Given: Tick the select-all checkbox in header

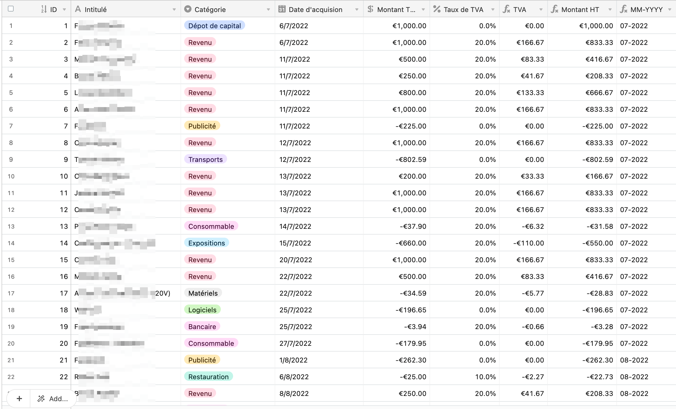Looking at the screenshot, I should (x=11, y=9).
